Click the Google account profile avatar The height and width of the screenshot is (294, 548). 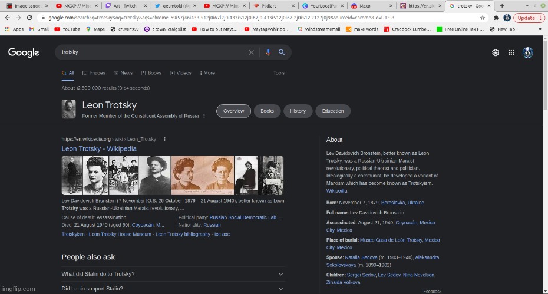coord(528,52)
